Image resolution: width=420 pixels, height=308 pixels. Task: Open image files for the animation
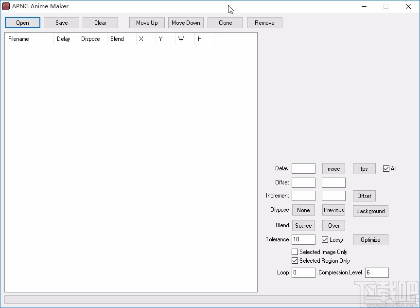click(x=22, y=22)
